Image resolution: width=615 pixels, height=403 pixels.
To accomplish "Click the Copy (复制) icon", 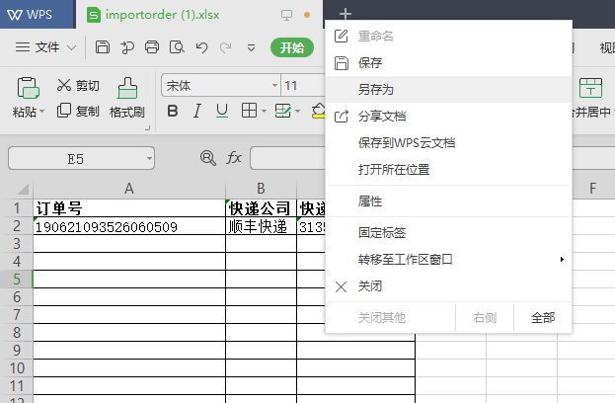I will coord(65,111).
